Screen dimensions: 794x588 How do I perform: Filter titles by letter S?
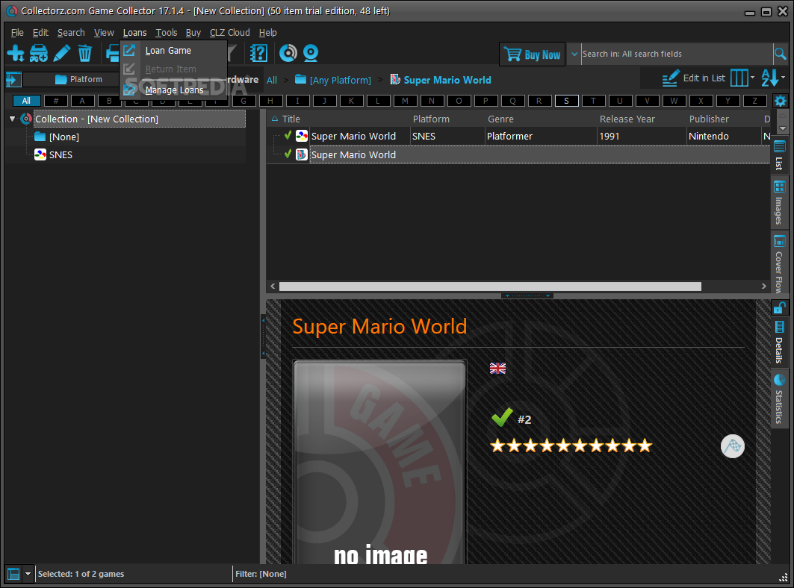[x=566, y=101]
